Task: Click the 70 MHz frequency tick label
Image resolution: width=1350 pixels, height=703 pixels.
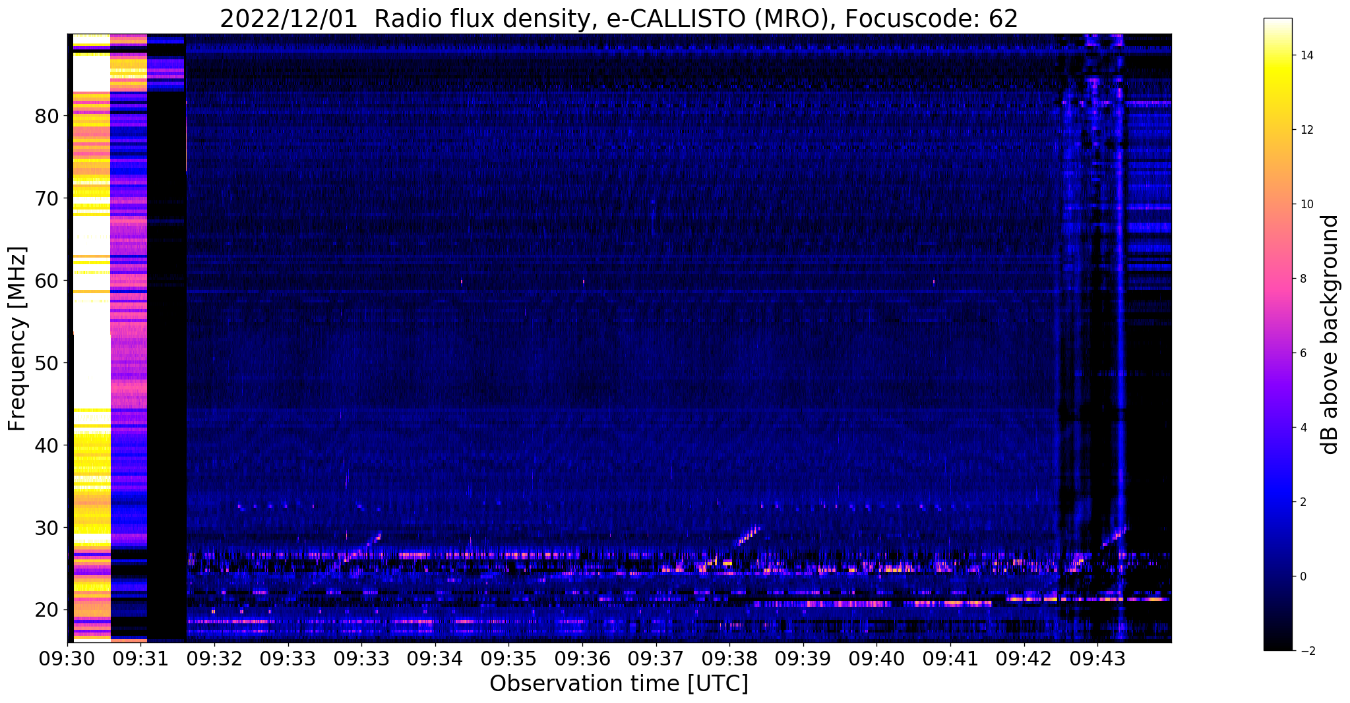Action: 46,198
